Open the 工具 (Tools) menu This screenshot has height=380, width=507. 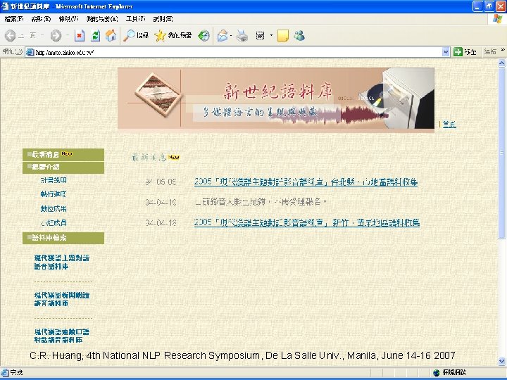click(x=135, y=19)
